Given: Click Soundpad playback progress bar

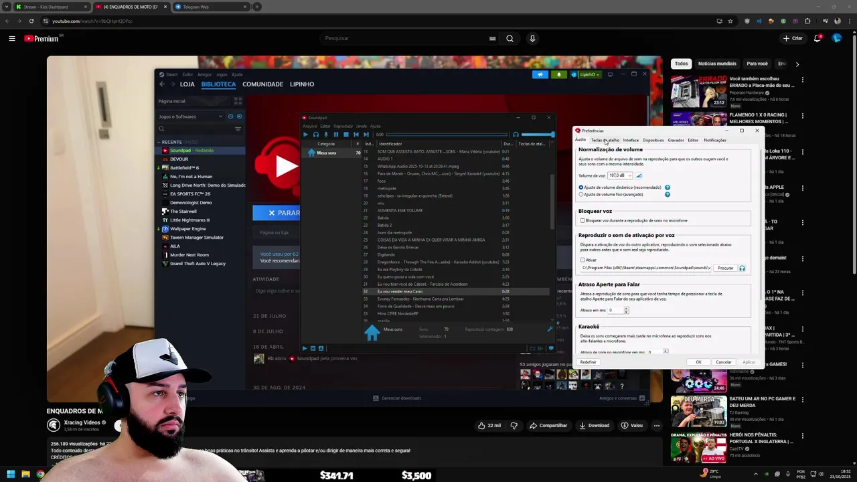Looking at the screenshot, I should point(446,135).
